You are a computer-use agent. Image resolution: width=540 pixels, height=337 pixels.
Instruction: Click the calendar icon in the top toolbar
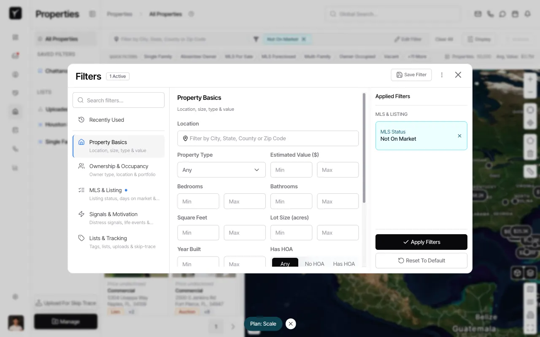click(x=515, y=14)
